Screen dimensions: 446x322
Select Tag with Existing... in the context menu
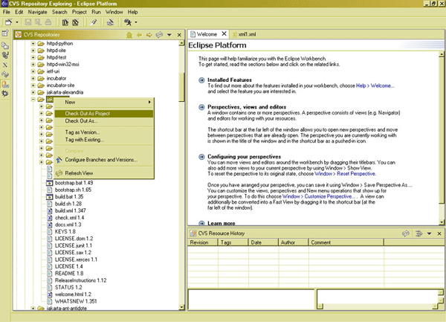point(104,140)
